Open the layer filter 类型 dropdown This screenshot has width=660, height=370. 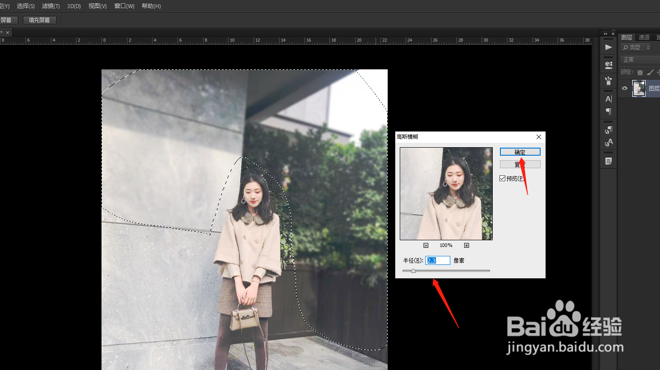coord(635,47)
